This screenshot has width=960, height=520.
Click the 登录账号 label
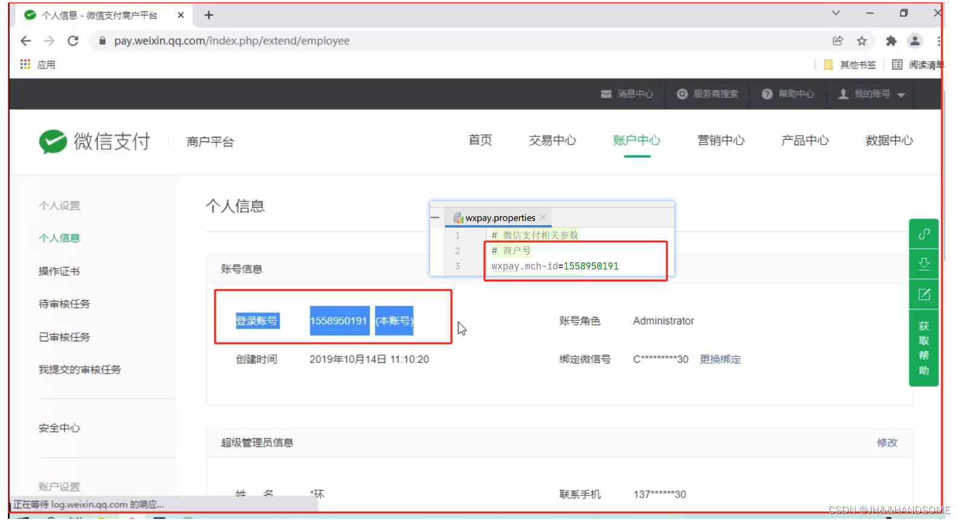pyautogui.click(x=257, y=321)
